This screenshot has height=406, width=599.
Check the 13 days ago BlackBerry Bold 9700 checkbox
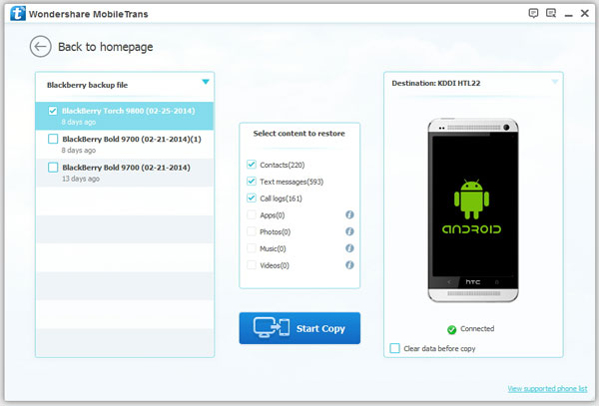coord(53,168)
